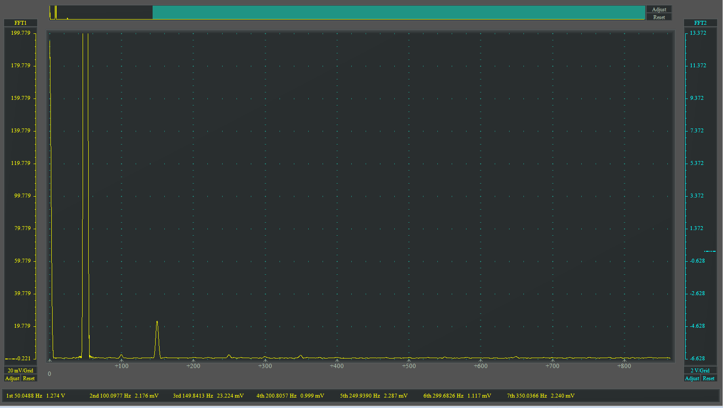Click the +500 frequency axis marker
723x408 pixels.
[409, 366]
